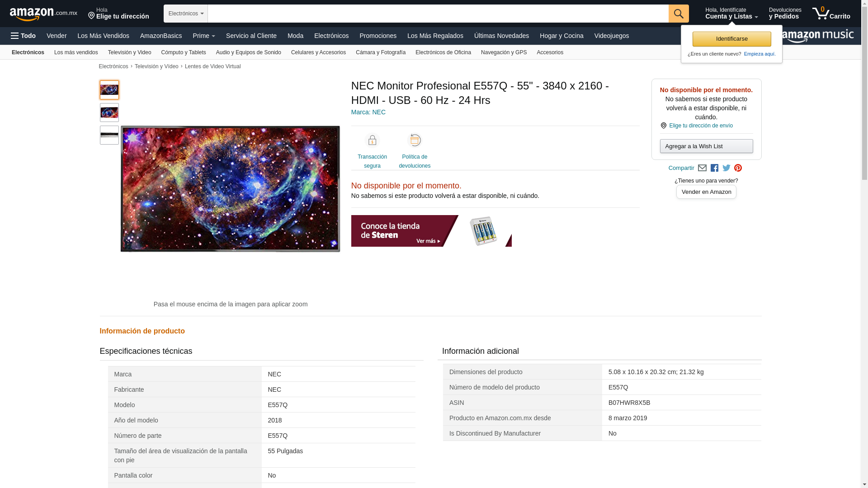Share product on Twitter icon

coord(726,168)
